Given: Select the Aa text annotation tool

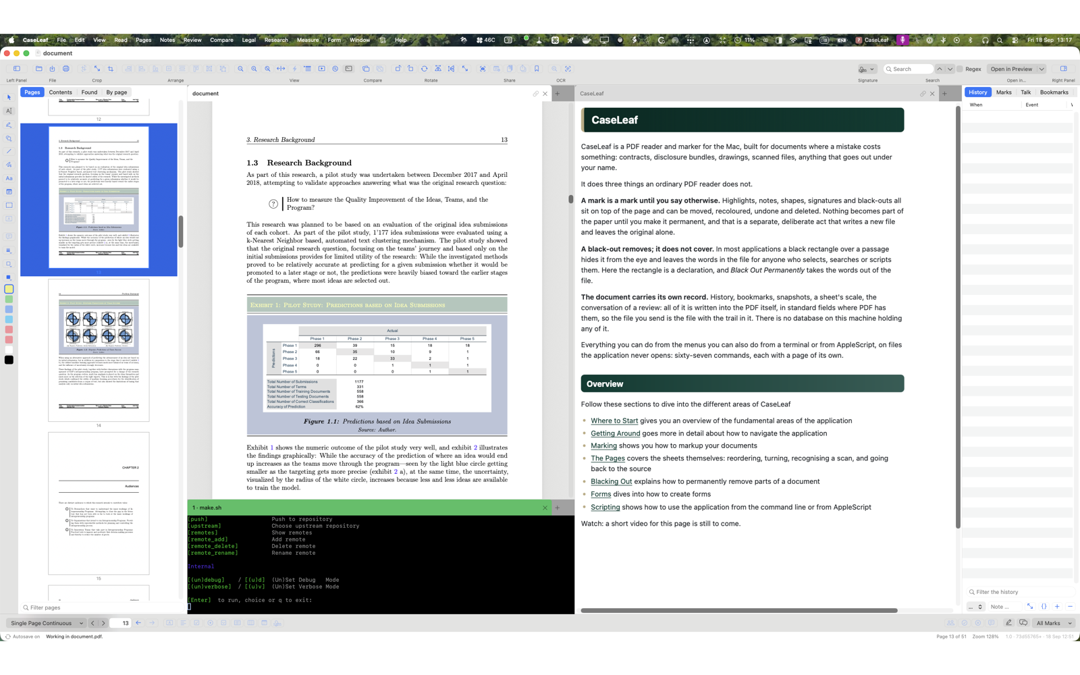Looking at the screenshot, I should 9,178.
